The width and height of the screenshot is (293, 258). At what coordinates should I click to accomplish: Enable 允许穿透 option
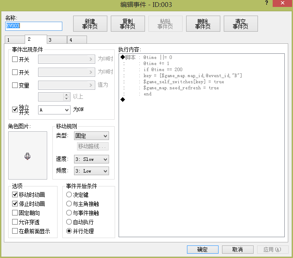pos(15,222)
